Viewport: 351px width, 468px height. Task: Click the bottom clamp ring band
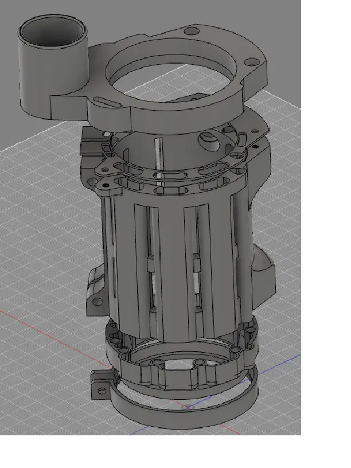point(182,415)
